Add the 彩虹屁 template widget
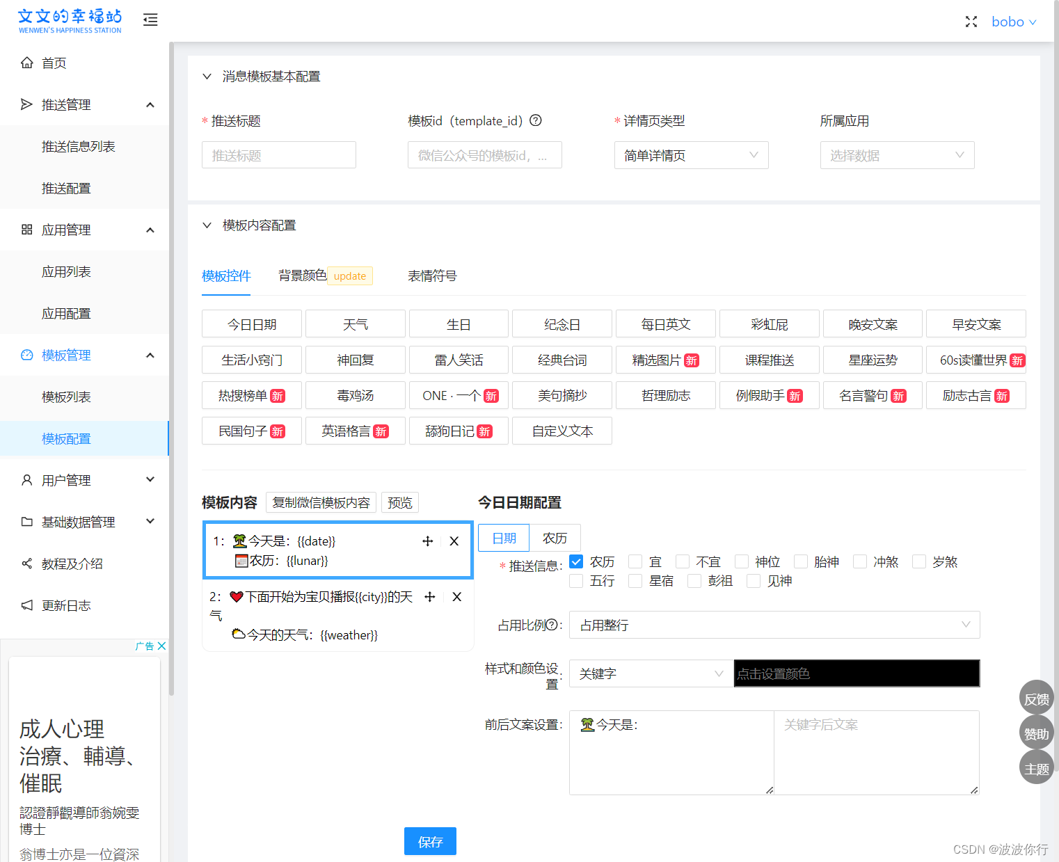Viewport: 1059px width, 862px height. click(x=770, y=324)
